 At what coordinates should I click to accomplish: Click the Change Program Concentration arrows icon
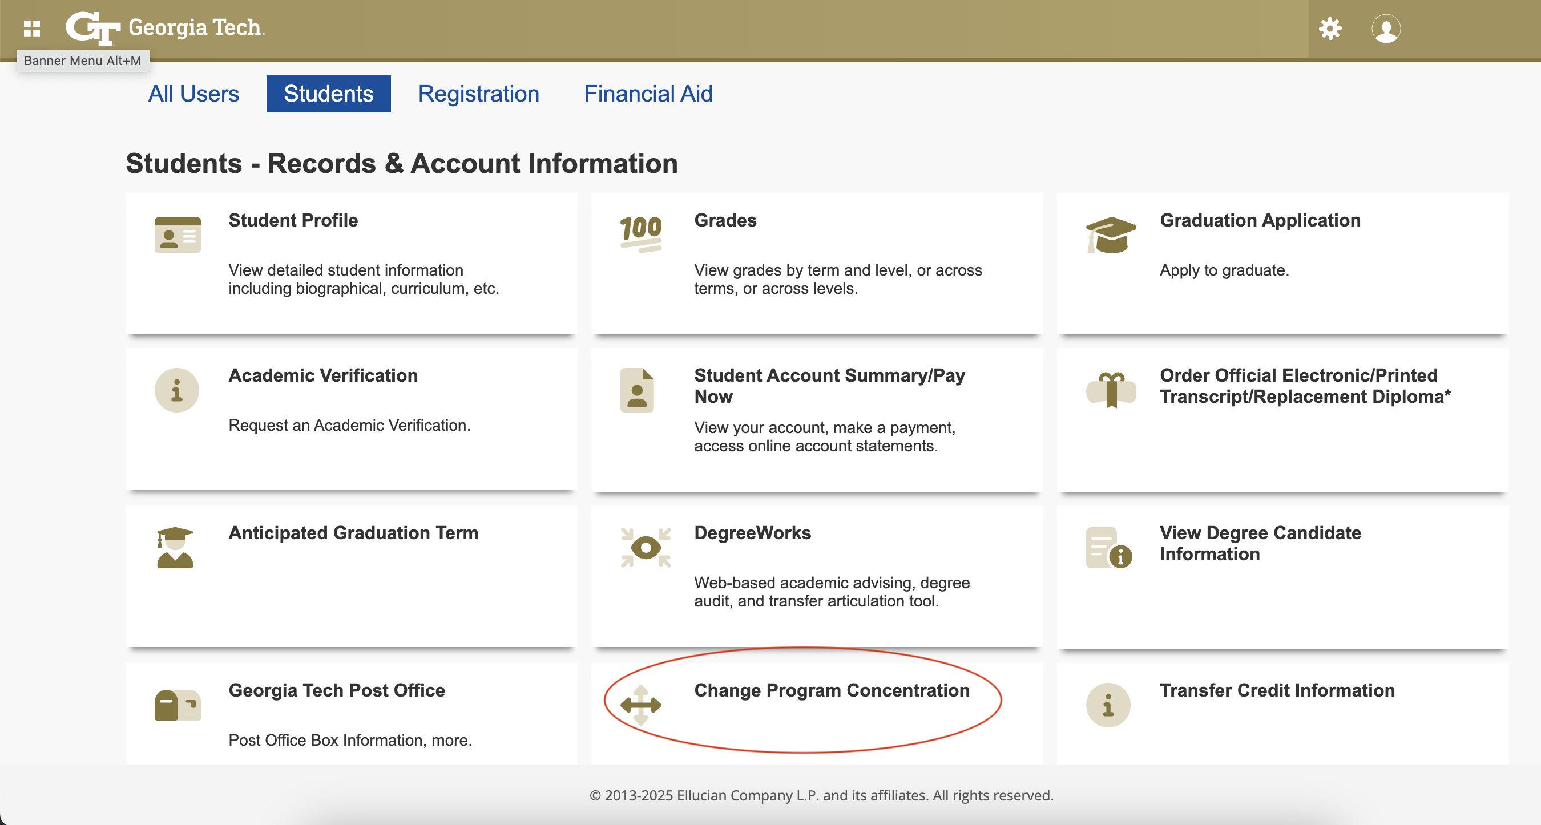pyautogui.click(x=641, y=705)
